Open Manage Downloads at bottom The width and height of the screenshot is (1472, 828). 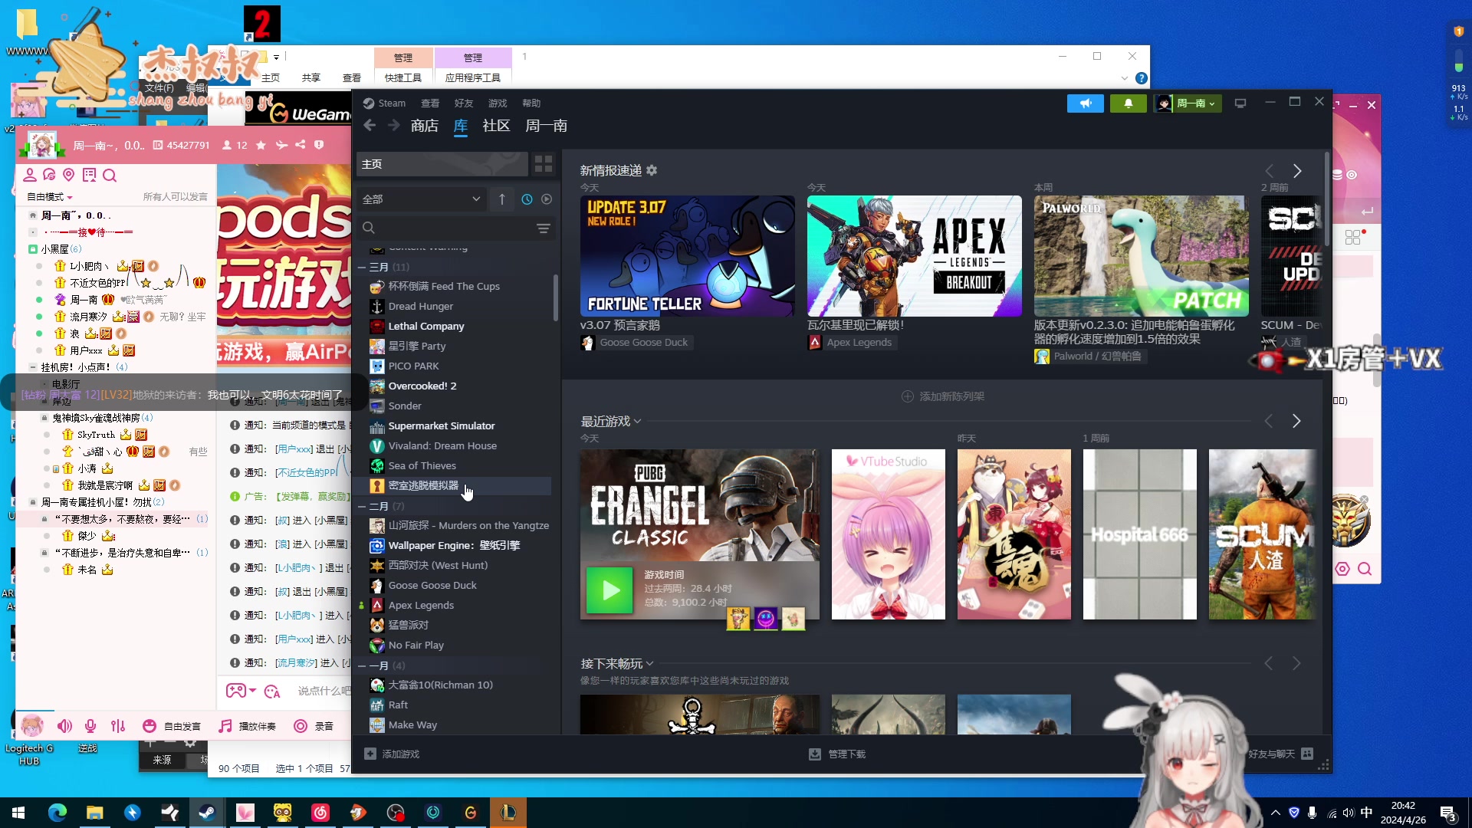click(x=837, y=754)
